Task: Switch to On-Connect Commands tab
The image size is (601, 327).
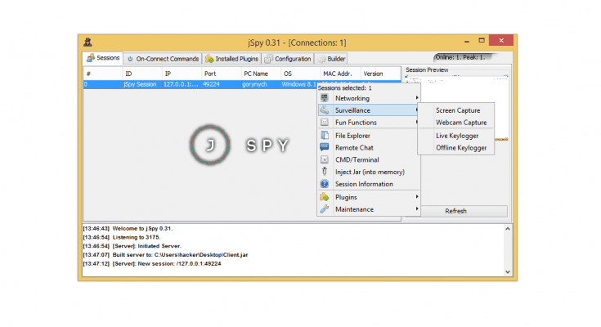Action: tap(163, 59)
